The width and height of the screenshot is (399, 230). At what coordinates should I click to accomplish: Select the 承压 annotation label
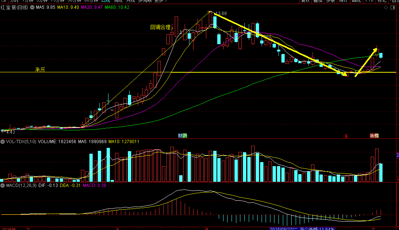(x=40, y=70)
